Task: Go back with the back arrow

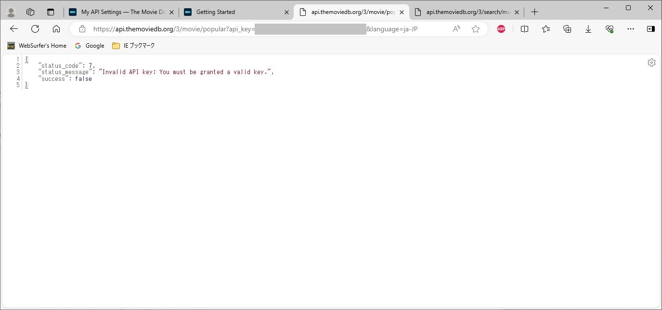Action: pyautogui.click(x=14, y=29)
